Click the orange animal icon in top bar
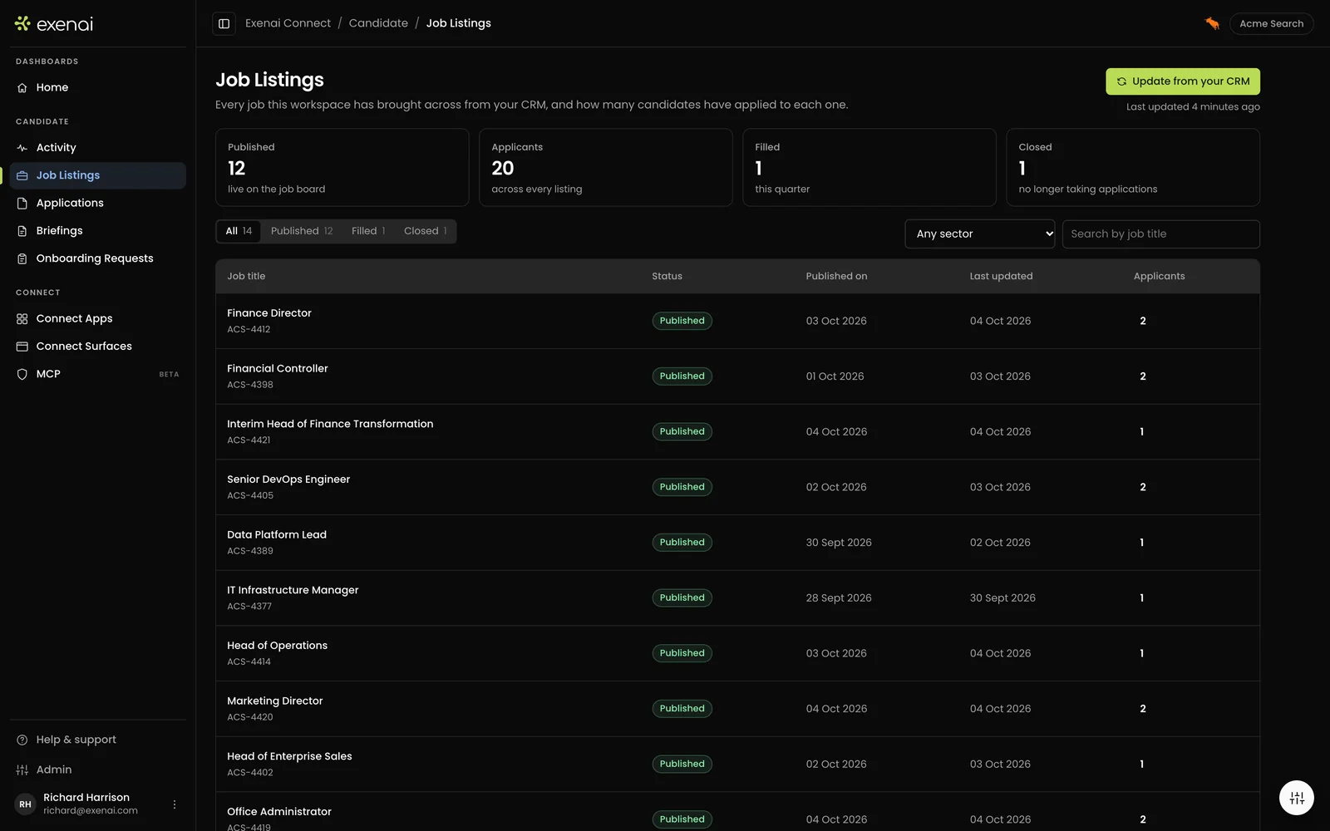This screenshot has width=1330, height=831. [x=1212, y=23]
